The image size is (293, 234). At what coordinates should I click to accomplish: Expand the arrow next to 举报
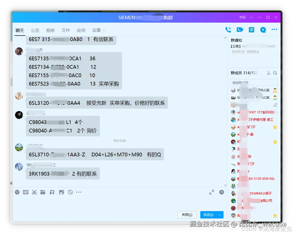coord(251,17)
